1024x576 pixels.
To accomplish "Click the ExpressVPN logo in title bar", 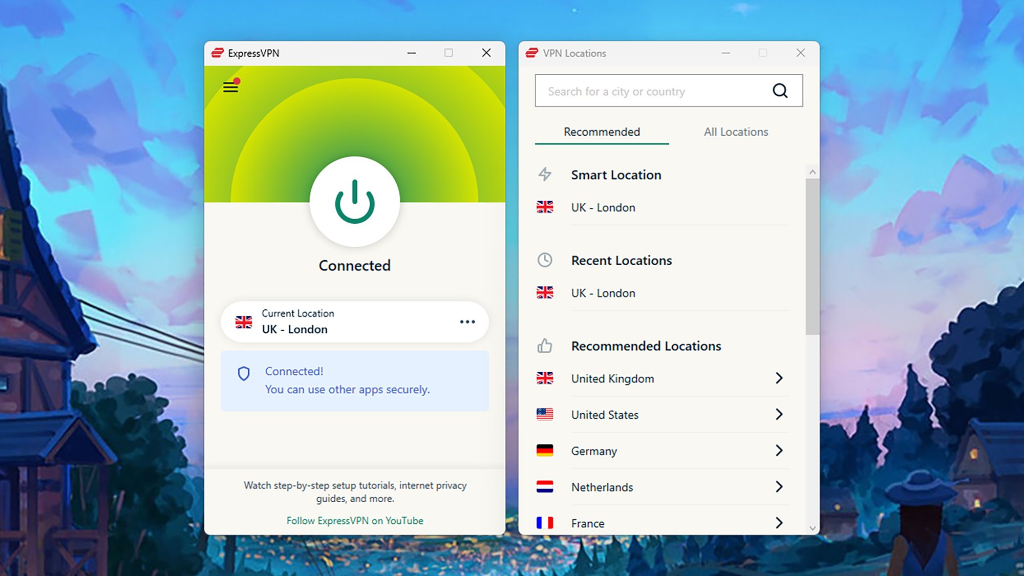I will [218, 53].
